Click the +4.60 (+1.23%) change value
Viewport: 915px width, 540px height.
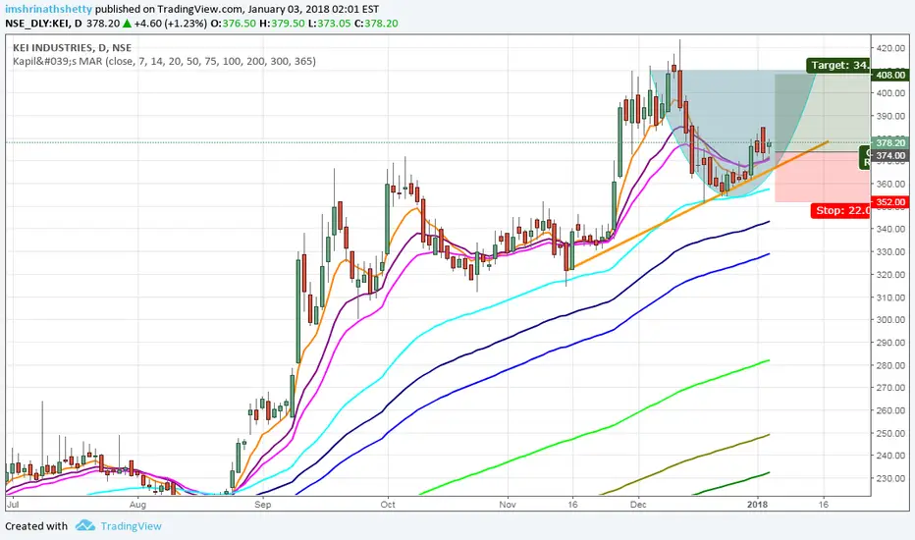[x=170, y=24]
